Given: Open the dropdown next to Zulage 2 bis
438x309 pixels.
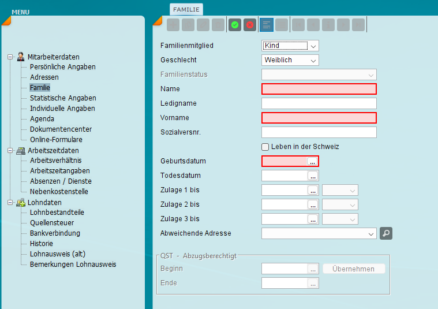Looking at the screenshot, I should click(x=340, y=204).
